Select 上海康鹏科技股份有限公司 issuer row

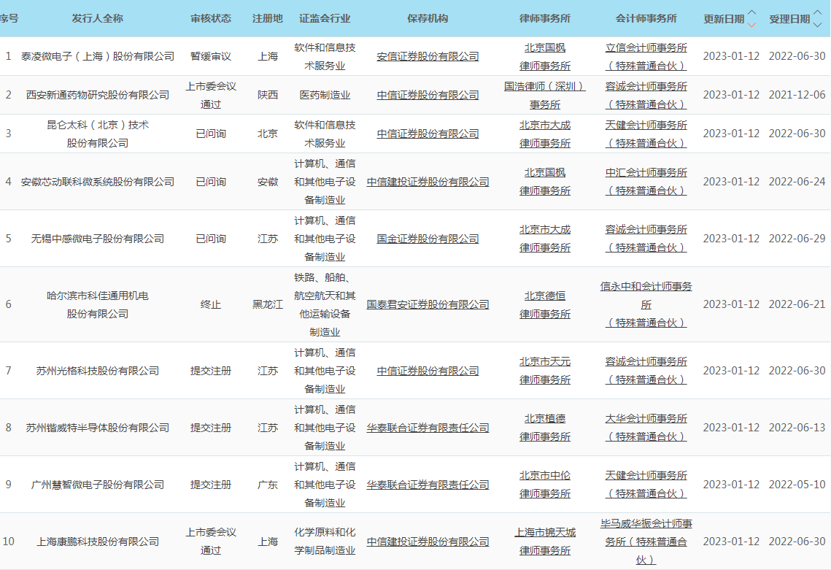98,542
